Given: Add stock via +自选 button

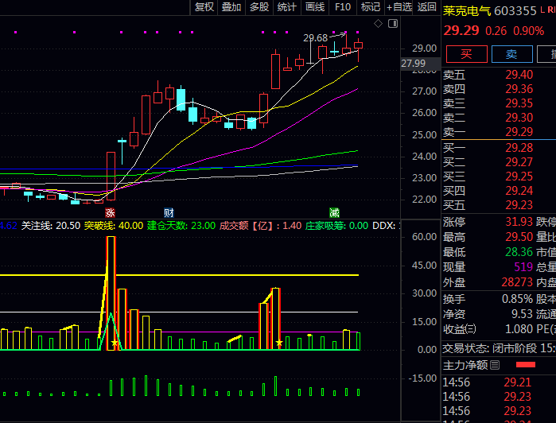Looking at the screenshot, I should [x=399, y=7].
